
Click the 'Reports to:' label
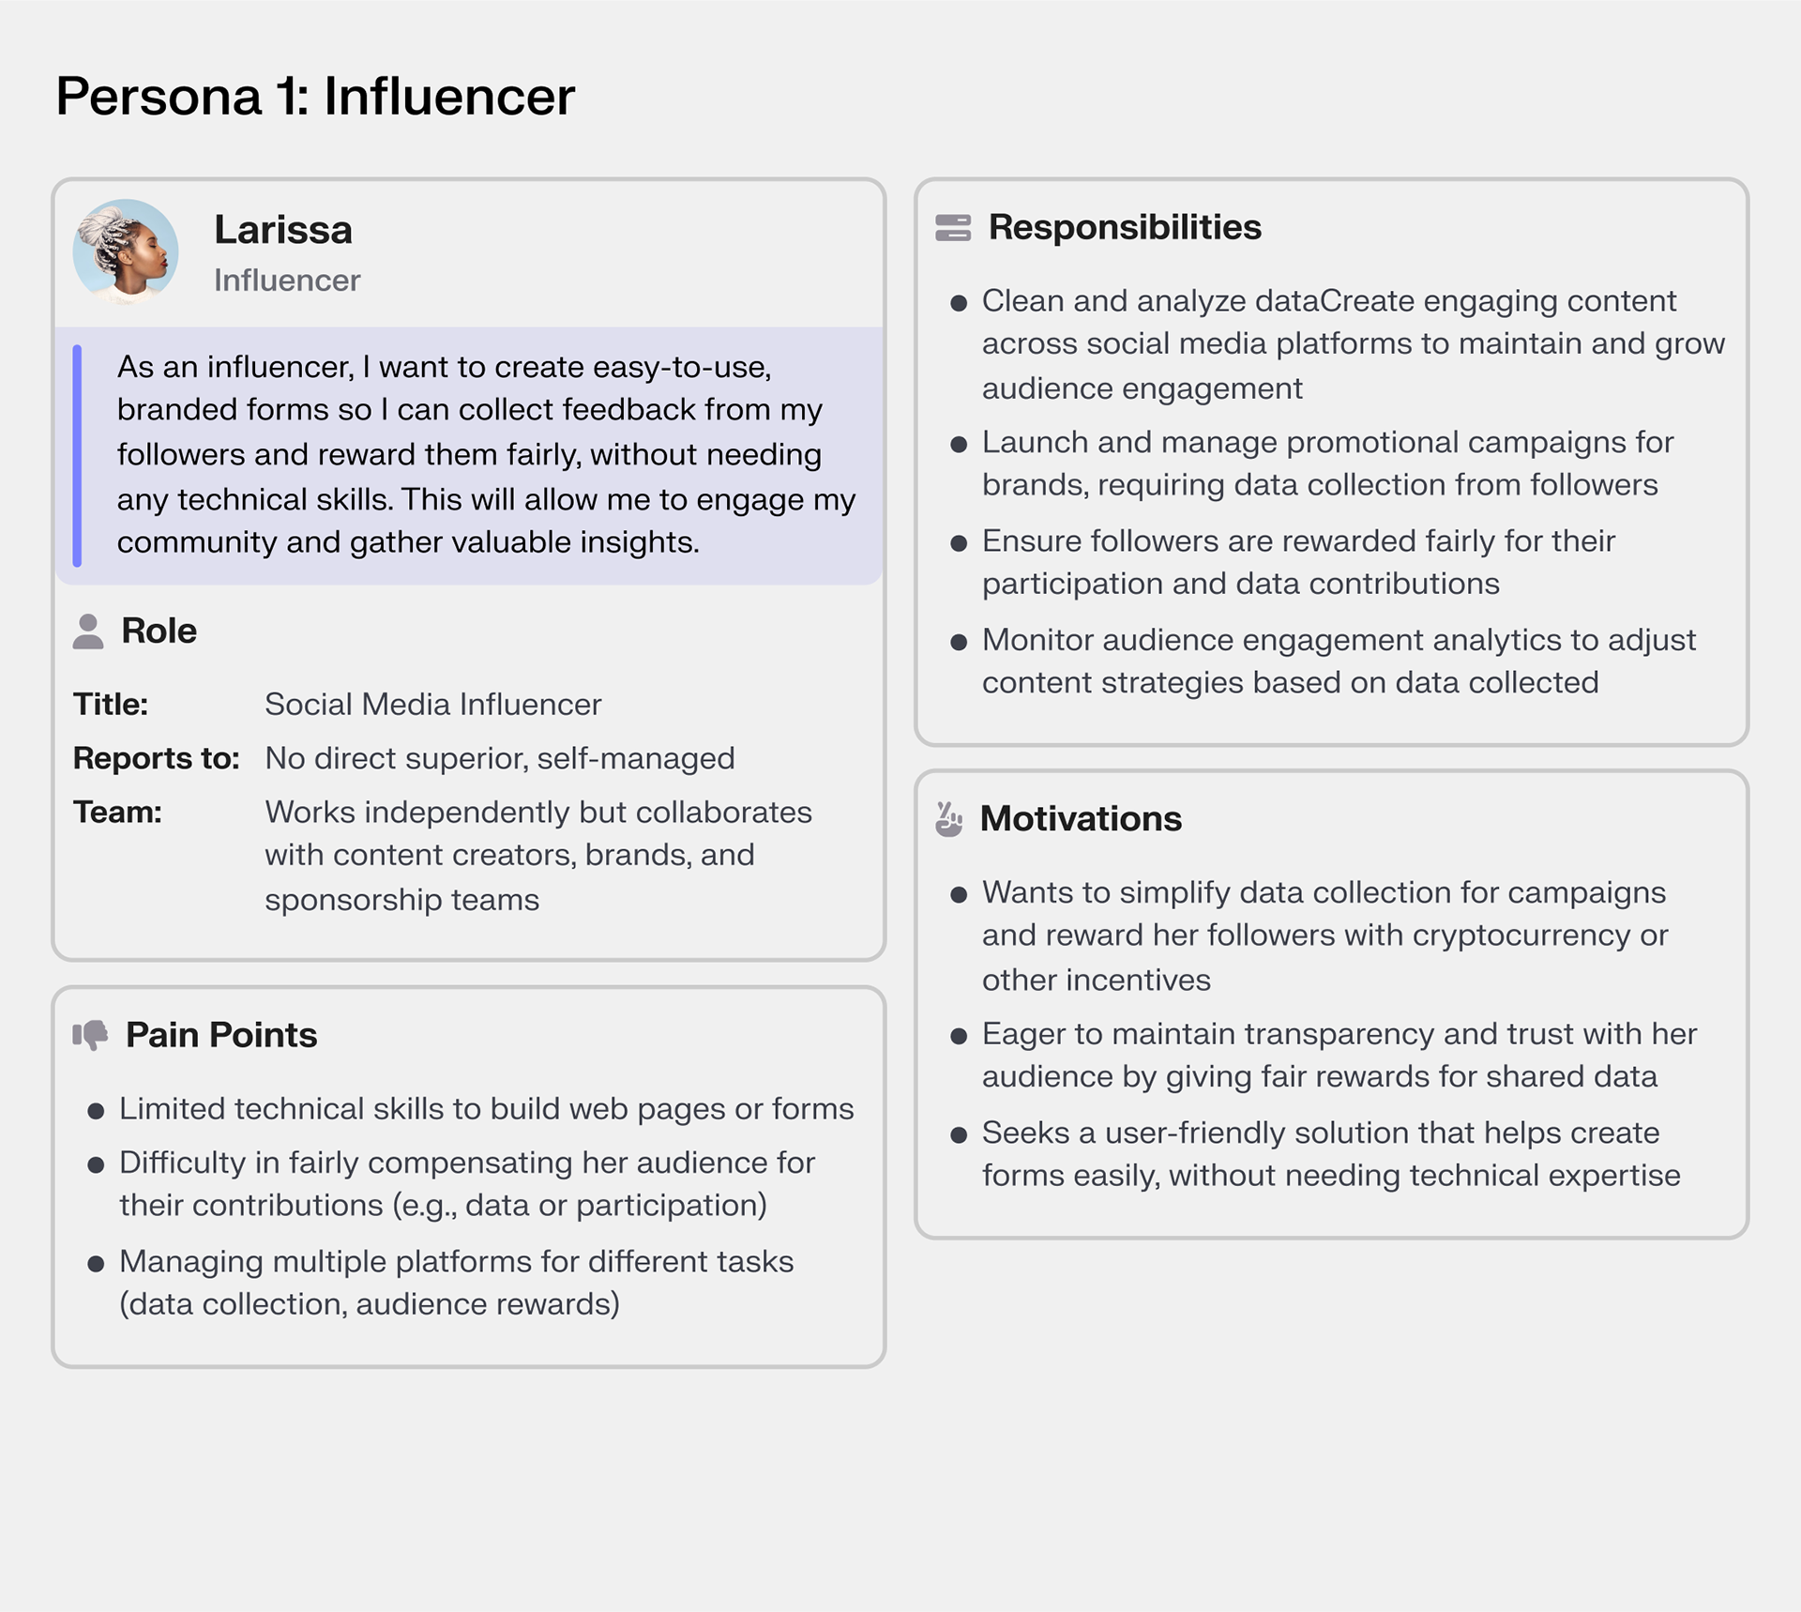pyautogui.click(x=156, y=758)
